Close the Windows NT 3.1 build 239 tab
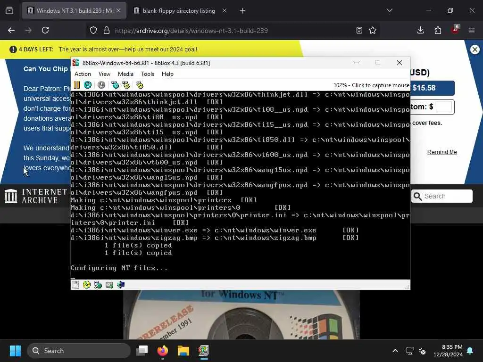 pos(118,11)
